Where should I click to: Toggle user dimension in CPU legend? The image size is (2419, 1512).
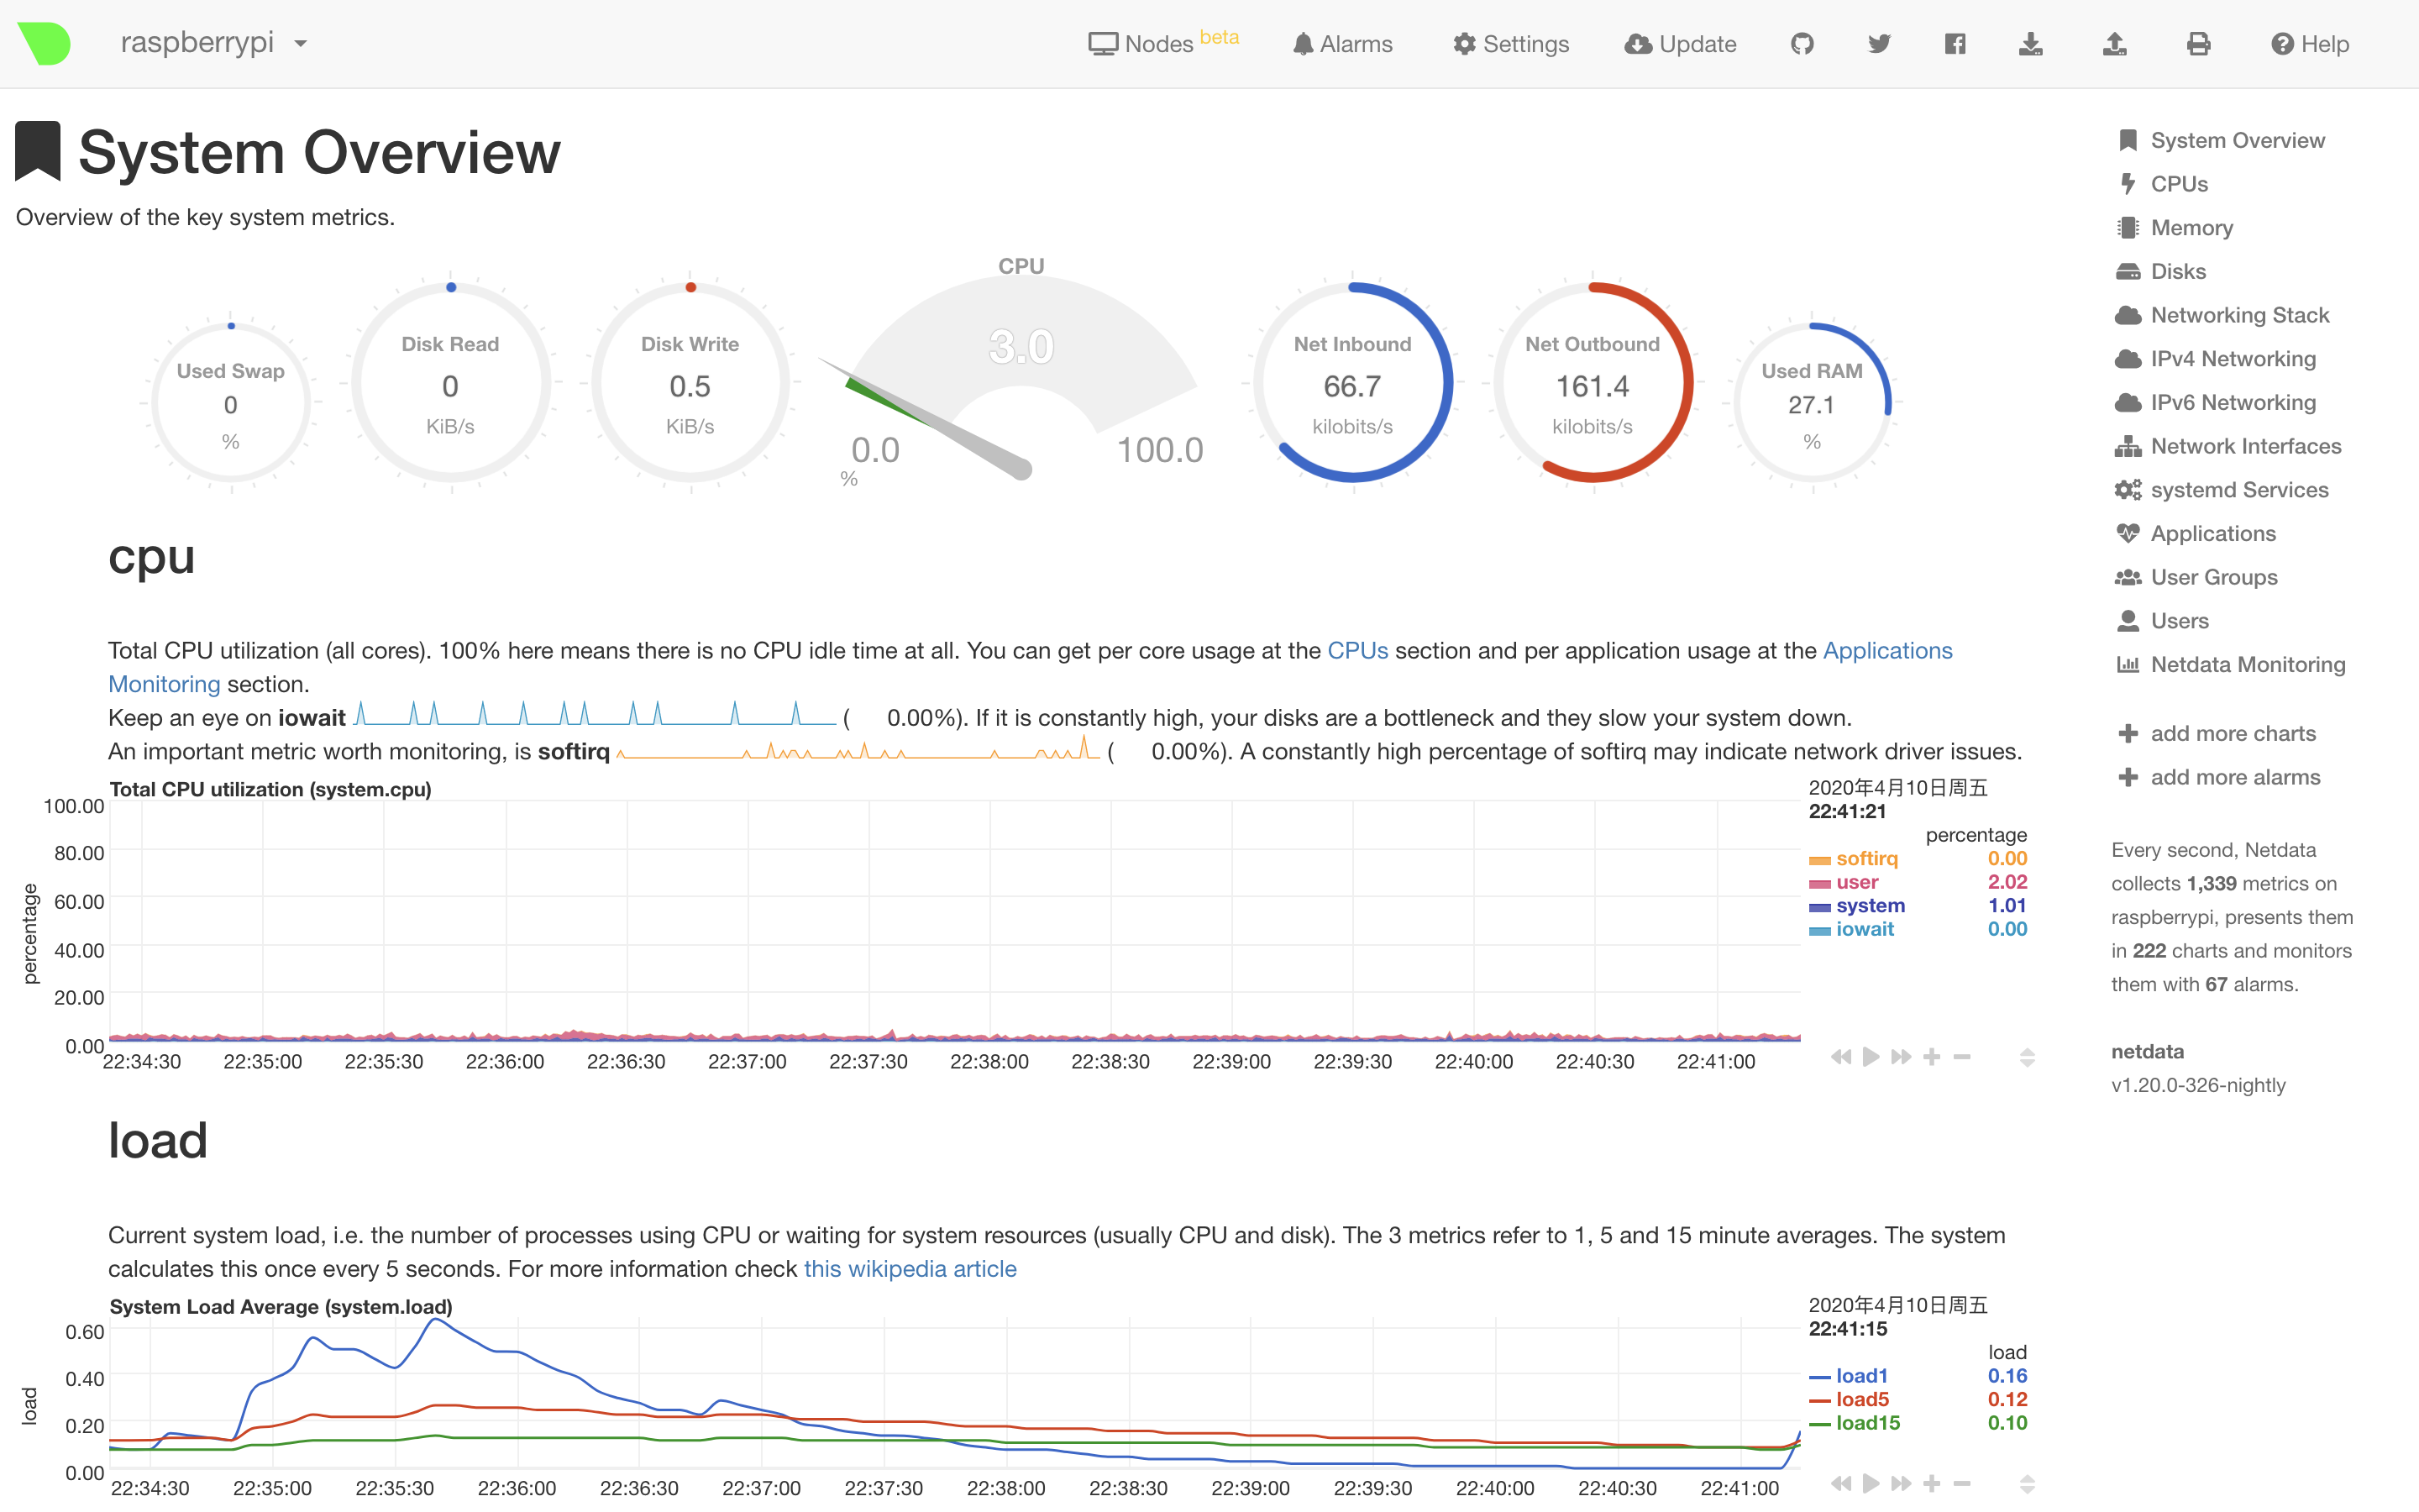tap(1844, 882)
